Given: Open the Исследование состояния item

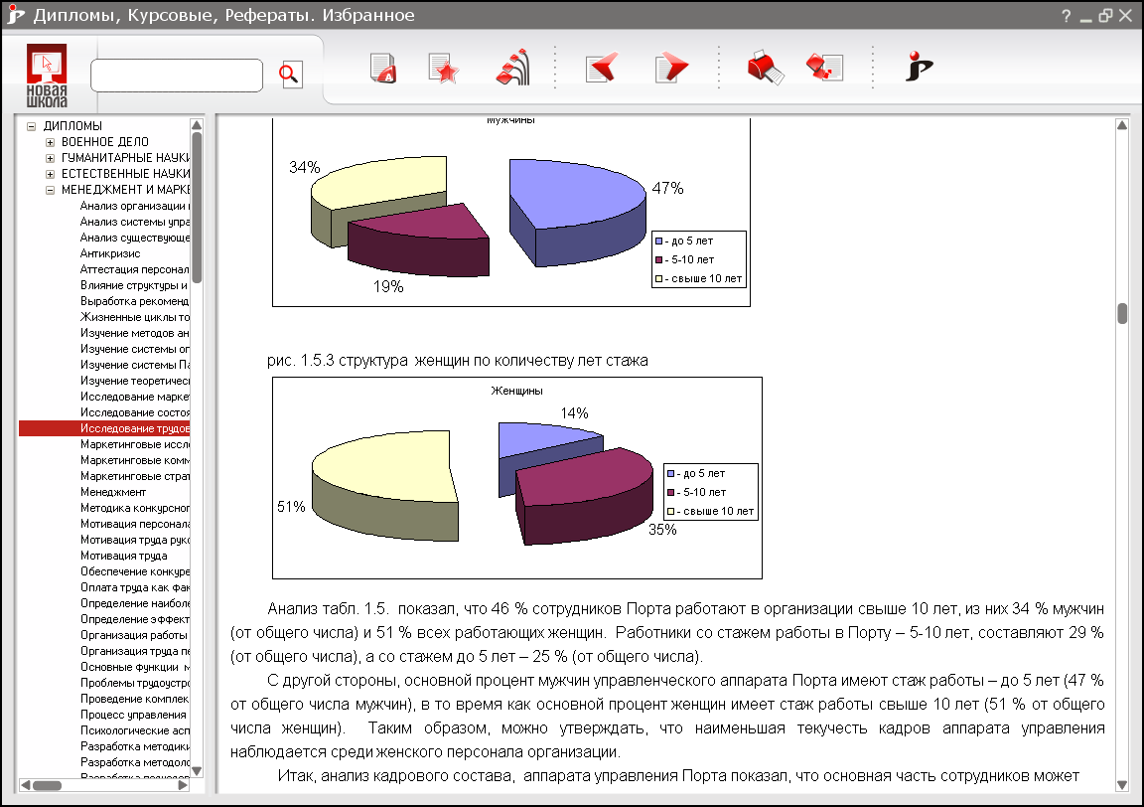Looking at the screenshot, I should click(134, 412).
